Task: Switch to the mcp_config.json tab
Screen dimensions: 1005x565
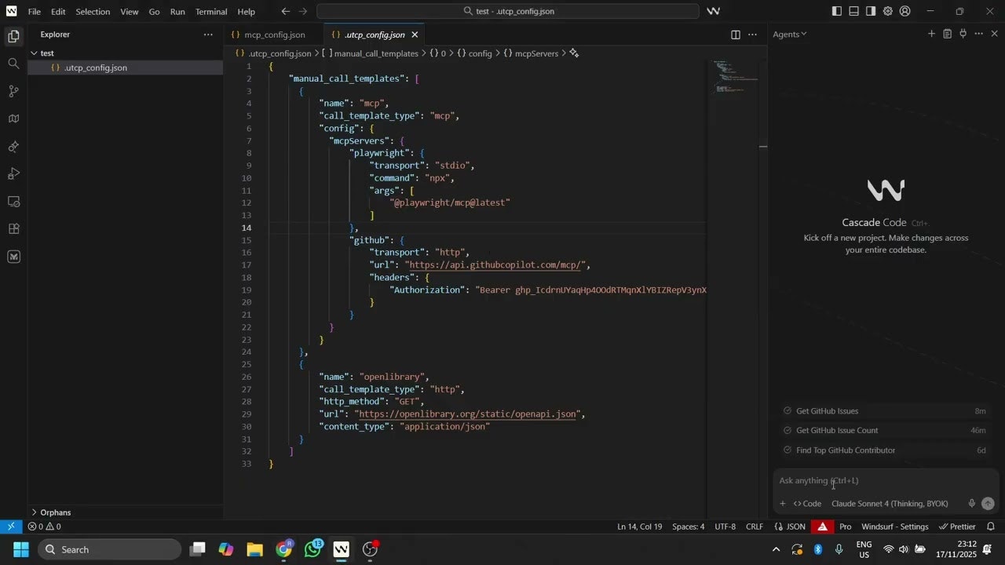Action: pyautogui.click(x=274, y=35)
